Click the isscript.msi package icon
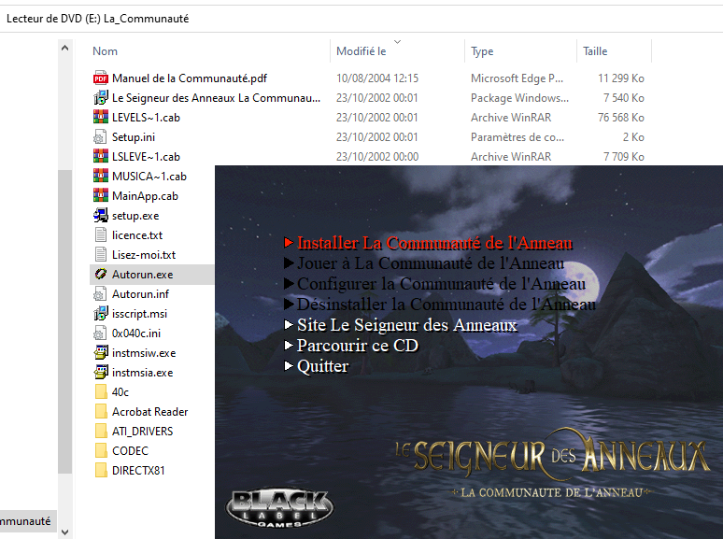Screen dimensions: 723x539 click(101, 314)
